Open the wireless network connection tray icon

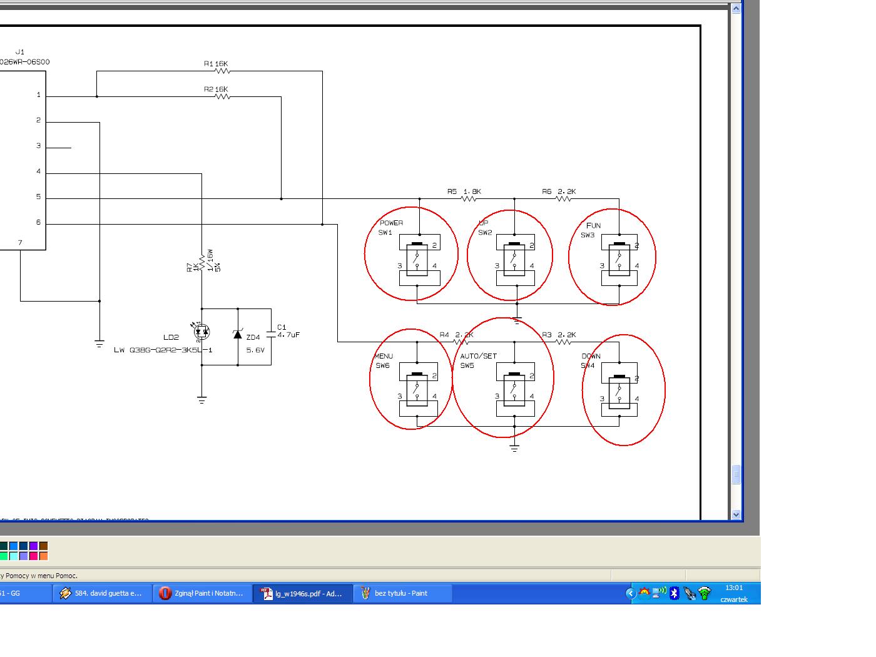[660, 593]
